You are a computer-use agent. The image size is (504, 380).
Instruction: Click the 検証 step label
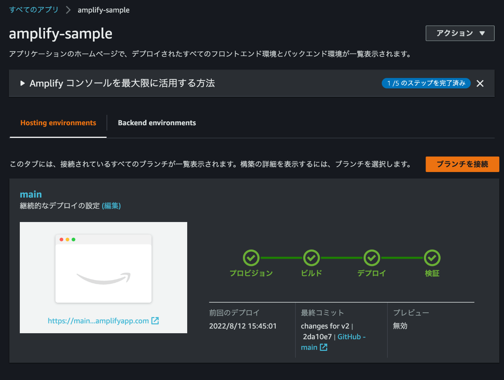(x=432, y=273)
